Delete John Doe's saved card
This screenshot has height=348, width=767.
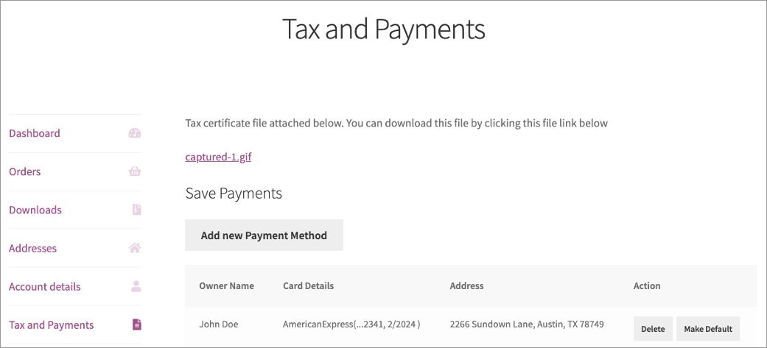click(653, 328)
